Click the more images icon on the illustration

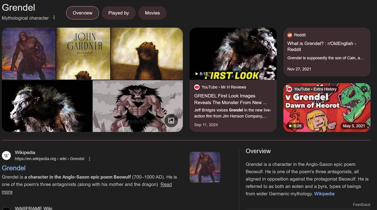click(x=171, y=120)
